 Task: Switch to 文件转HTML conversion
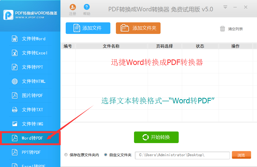click(30, 82)
